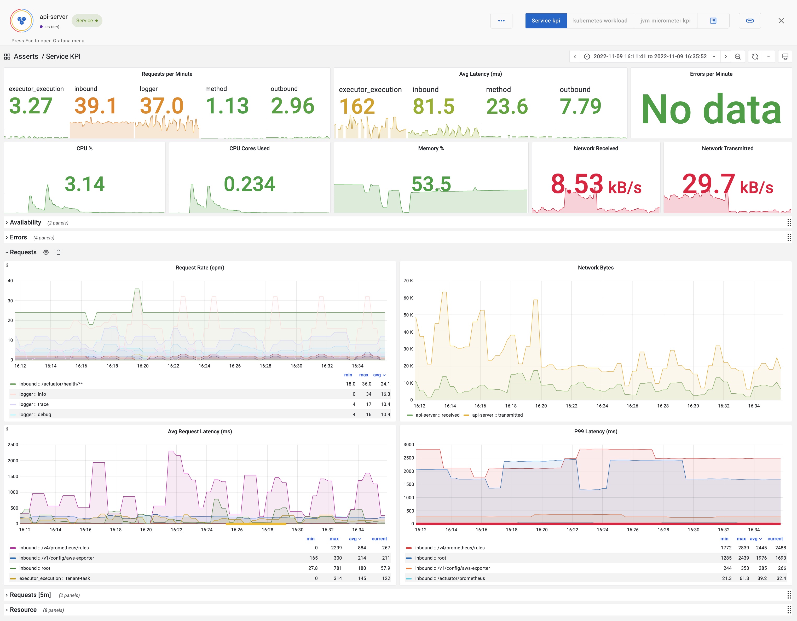This screenshot has height=621, width=797.
Task: Hide the api-server :: transmitted series
Action: [x=497, y=415]
